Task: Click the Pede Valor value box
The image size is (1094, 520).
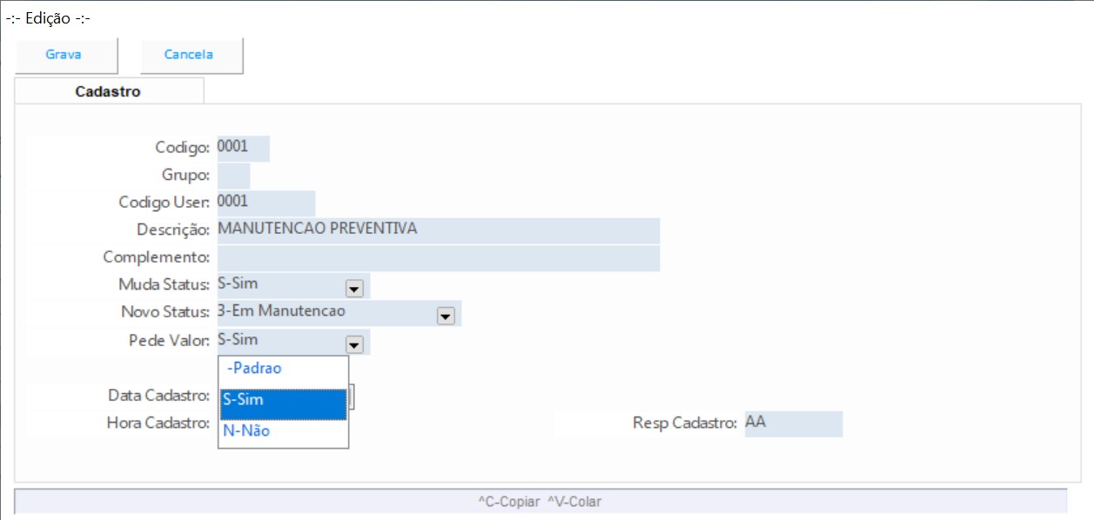Action: (x=280, y=342)
